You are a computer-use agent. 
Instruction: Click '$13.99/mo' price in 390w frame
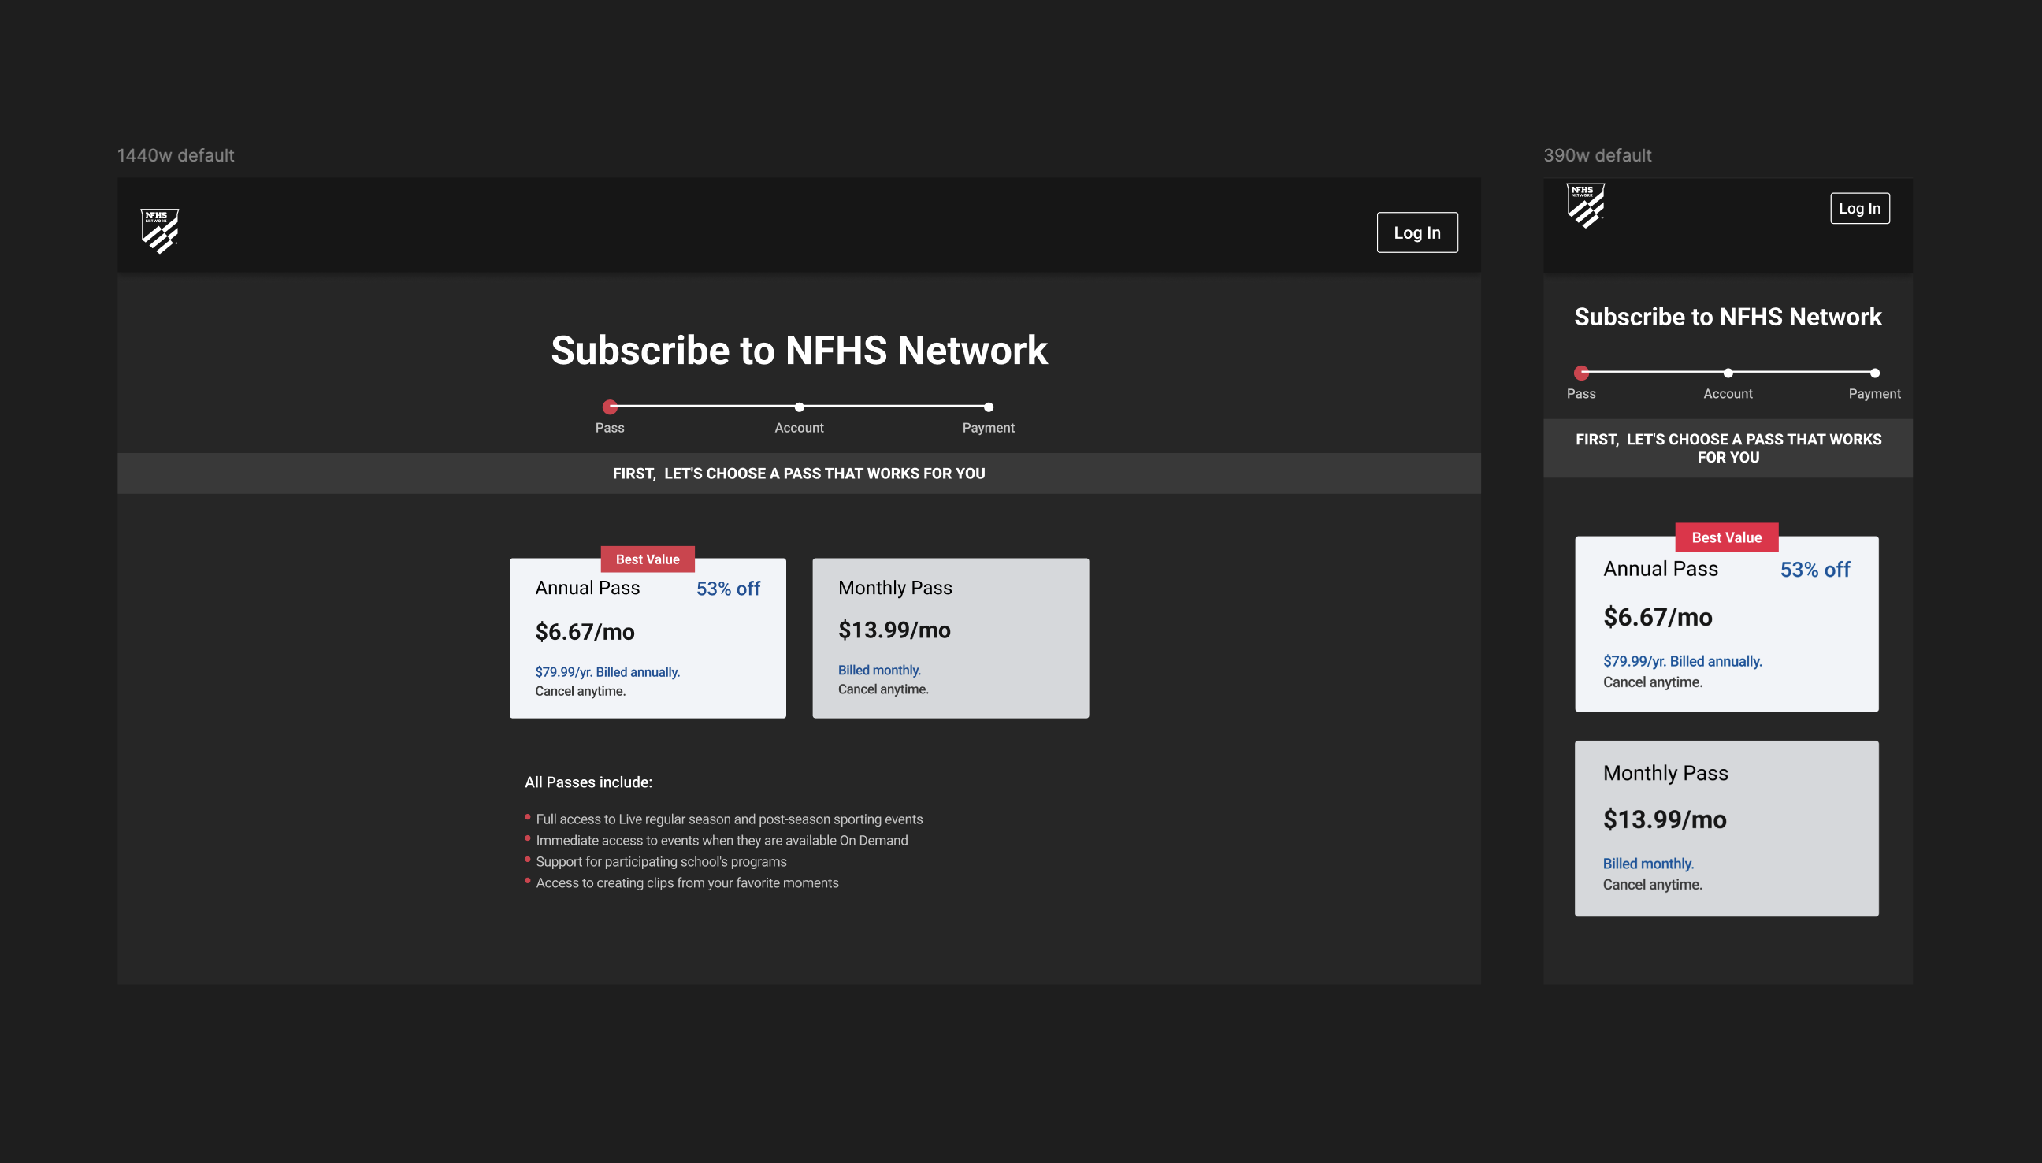1665,819
